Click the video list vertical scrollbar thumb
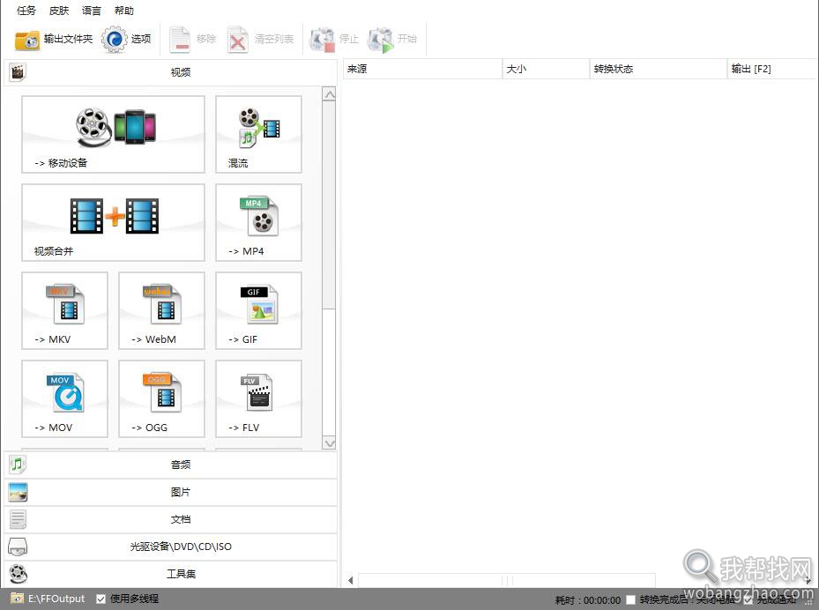This screenshot has height=610, width=819. pyautogui.click(x=329, y=205)
